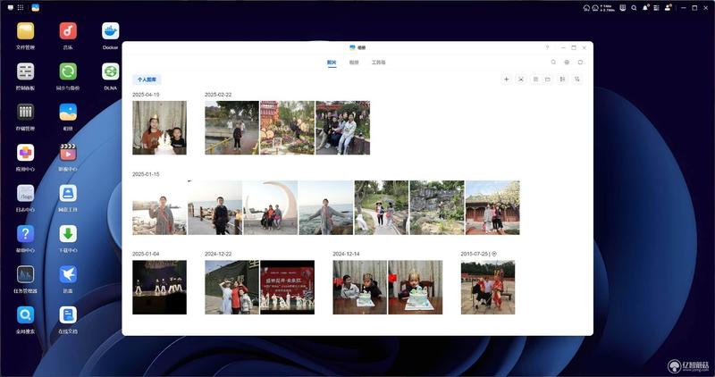Open the user account icon in top bar
The width and height of the screenshot is (715, 377).
pyautogui.click(x=668, y=8)
